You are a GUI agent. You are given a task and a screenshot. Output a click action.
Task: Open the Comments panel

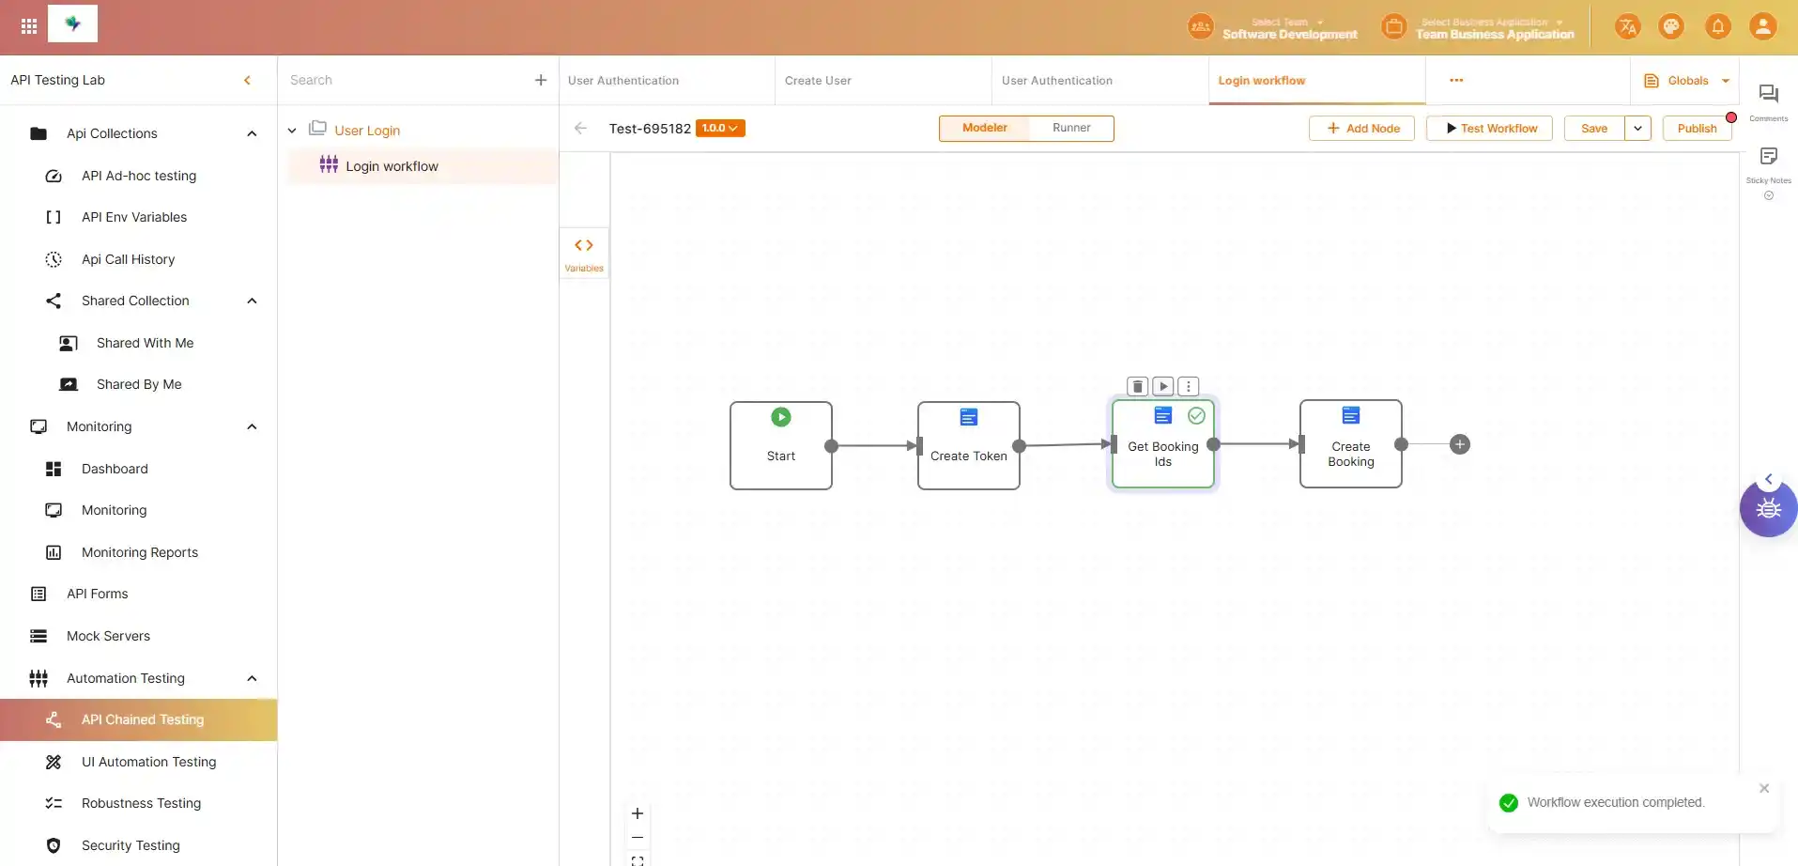coord(1768,101)
